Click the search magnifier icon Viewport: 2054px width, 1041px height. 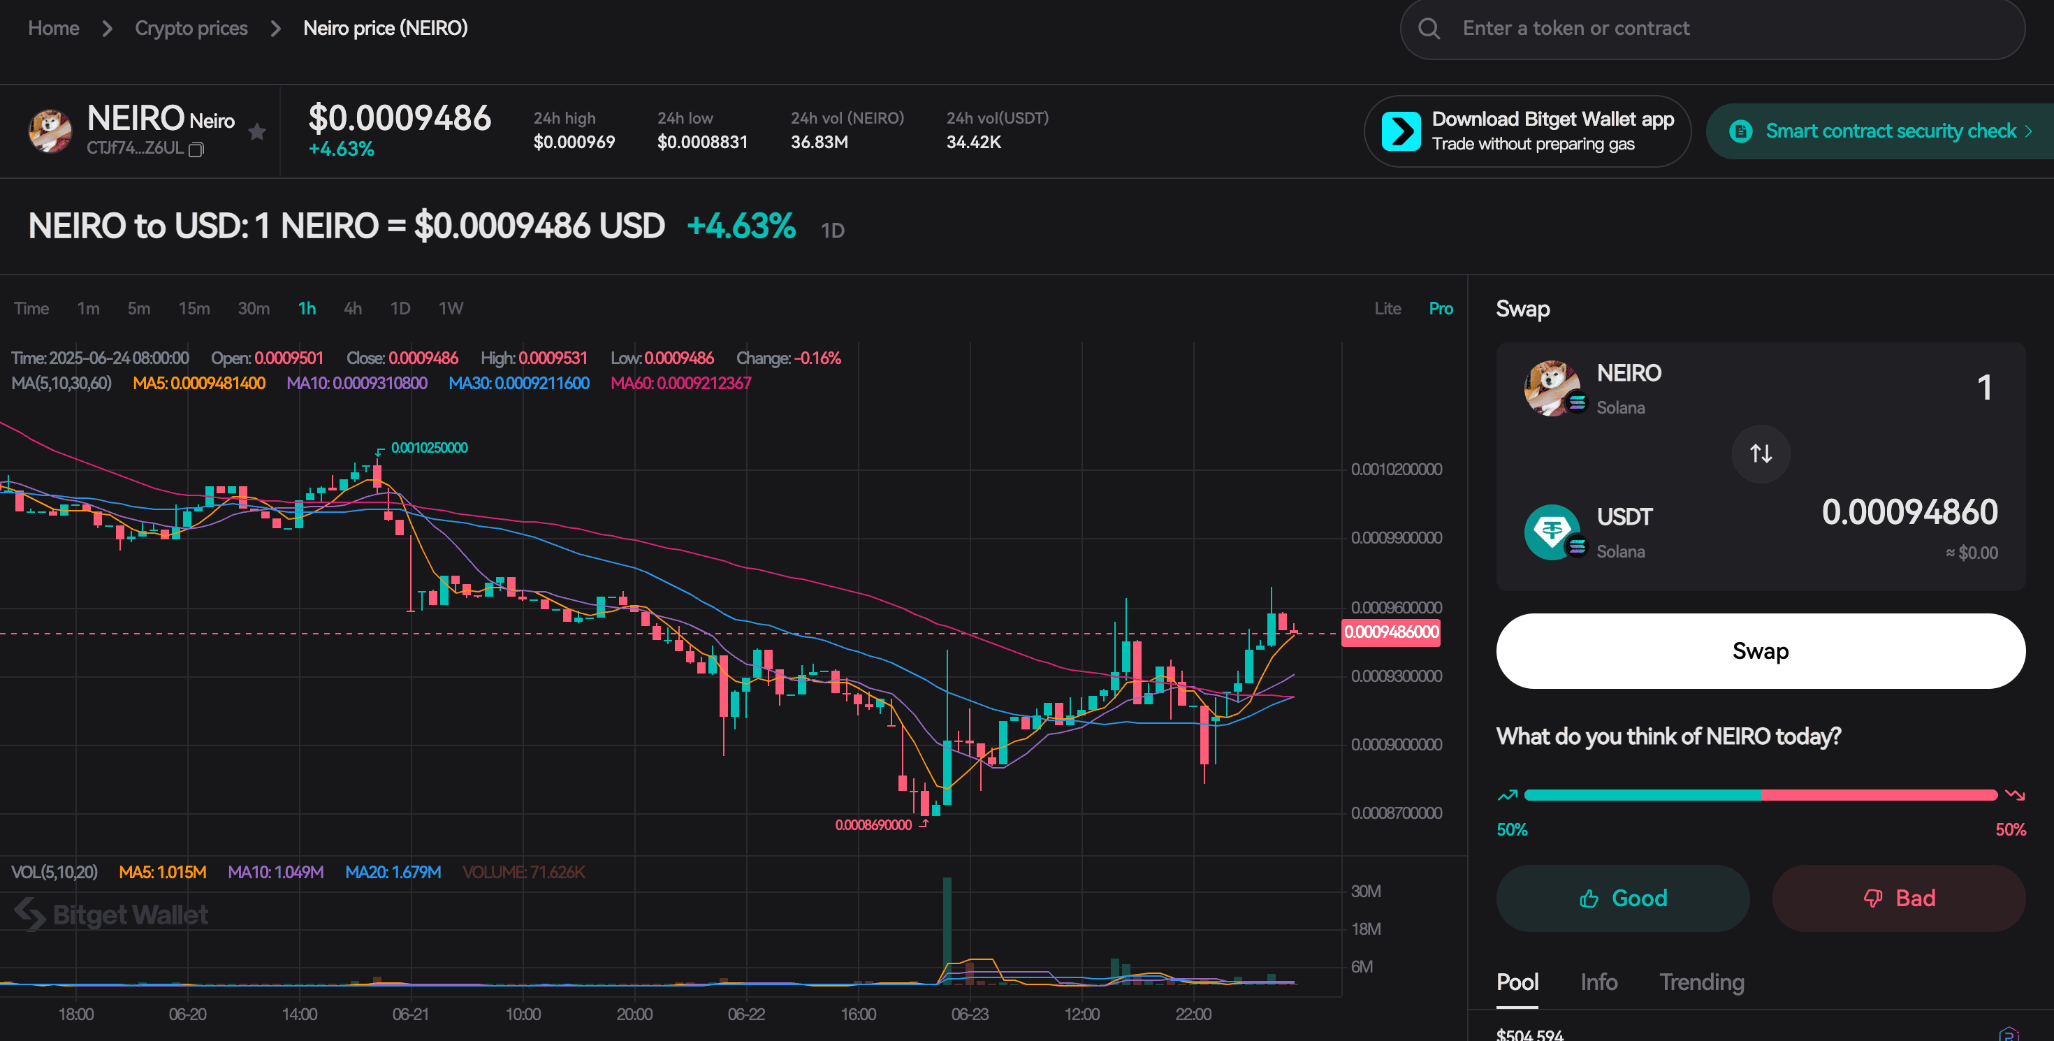click(x=1429, y=29)
